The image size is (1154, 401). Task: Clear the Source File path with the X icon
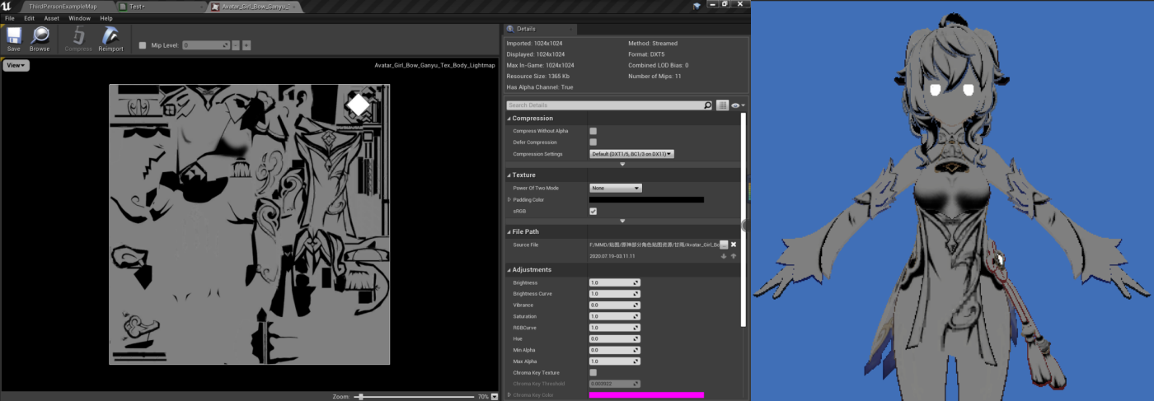click(x=734, y=245)
